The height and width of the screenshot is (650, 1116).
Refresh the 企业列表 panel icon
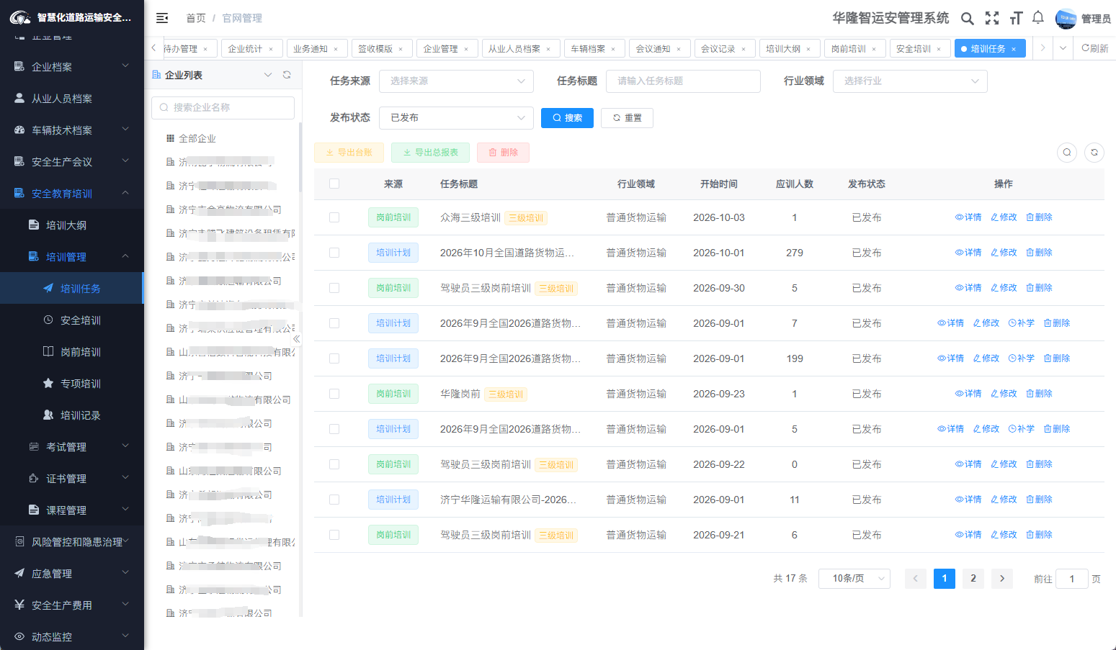coord(287,75)
